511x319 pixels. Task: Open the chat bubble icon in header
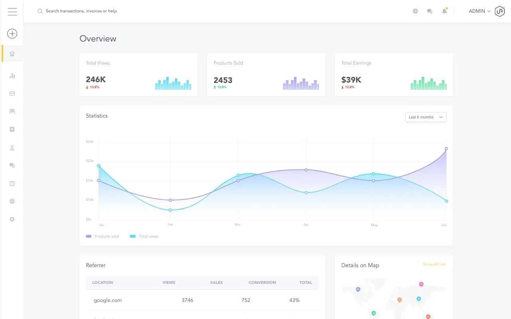tap(430, 11)
